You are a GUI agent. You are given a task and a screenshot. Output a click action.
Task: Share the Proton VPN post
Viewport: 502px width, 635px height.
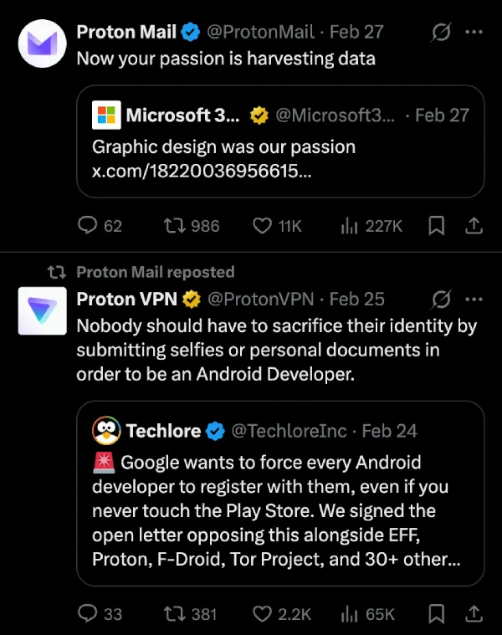pos(473,614)
